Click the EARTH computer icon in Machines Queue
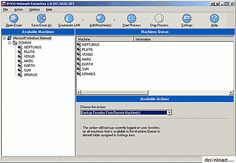The image size is (236, 163). pos(79,64)
